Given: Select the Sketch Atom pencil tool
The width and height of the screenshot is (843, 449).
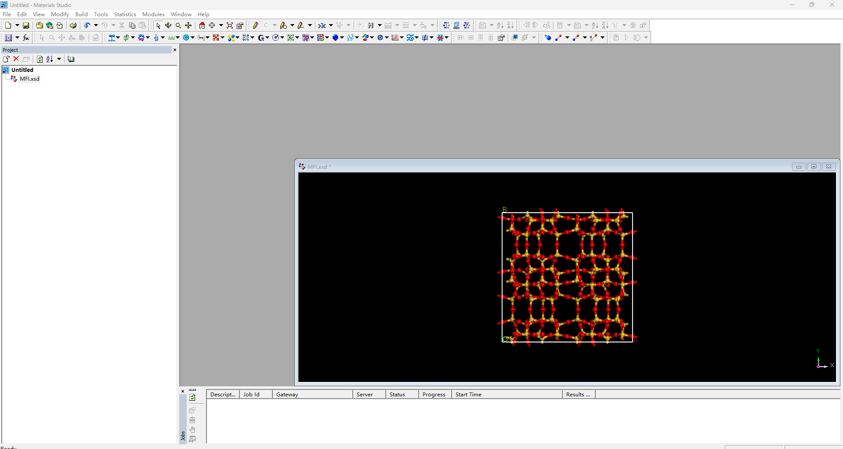Looking at the screenshot, I should [x=255, y=25].
